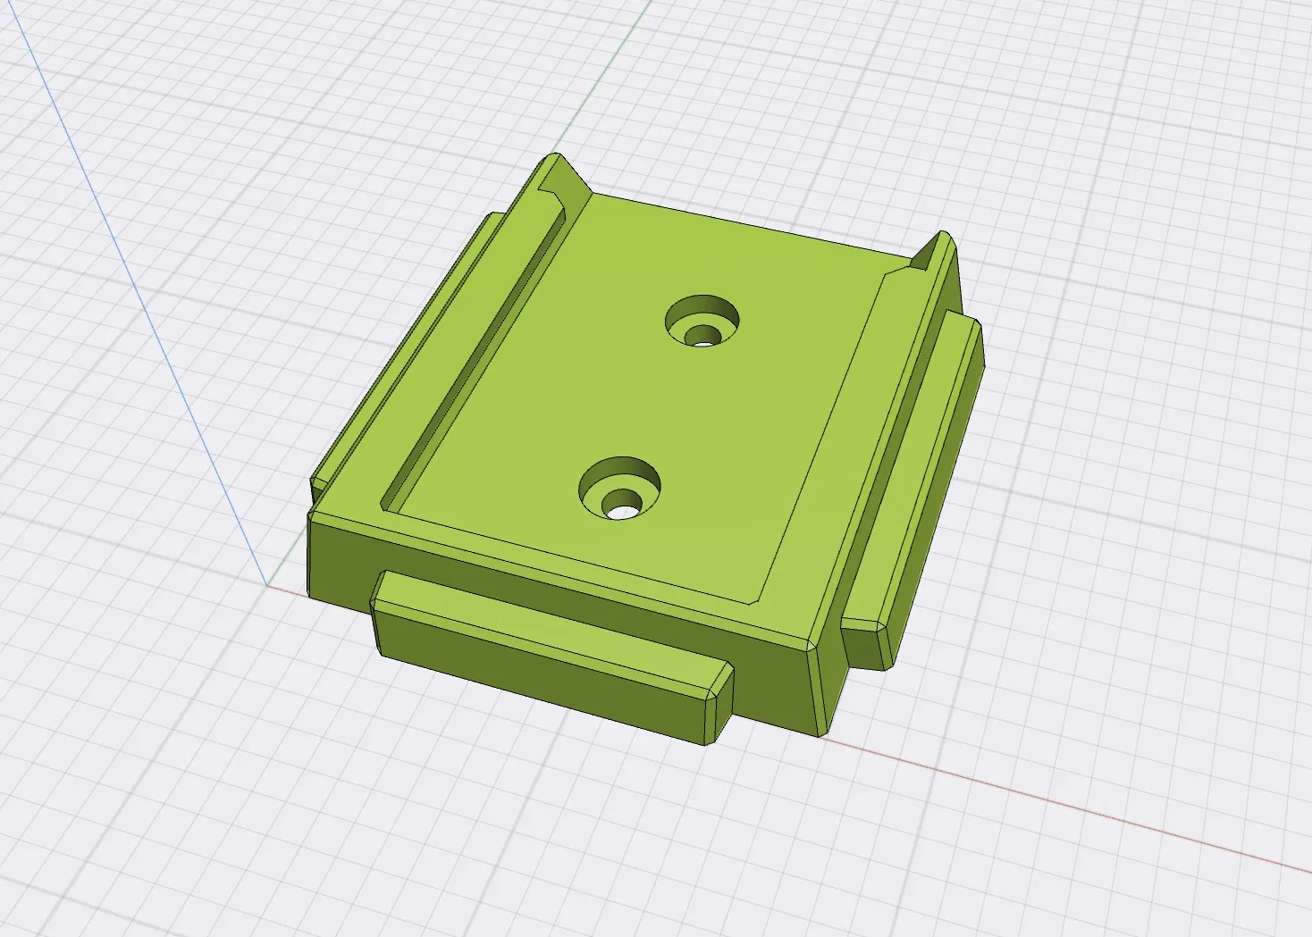Select the front rectangular tab of the model
The image size is (1312, 937).
point(545,652)
